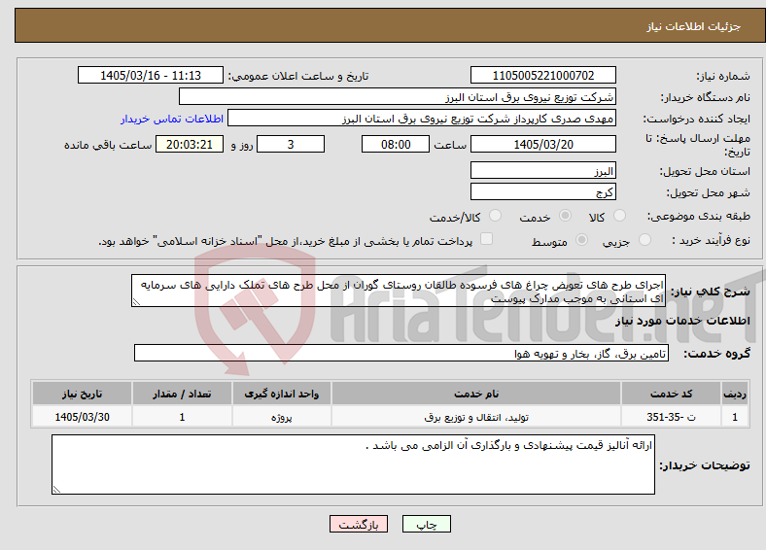This screenshot has width=766, height=550.
Task: Click the delivery province field البرز
Action: click(x=542, y=170)
